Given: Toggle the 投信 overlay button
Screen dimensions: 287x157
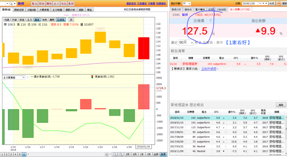Looking at the screenshot, I should 22,20.
